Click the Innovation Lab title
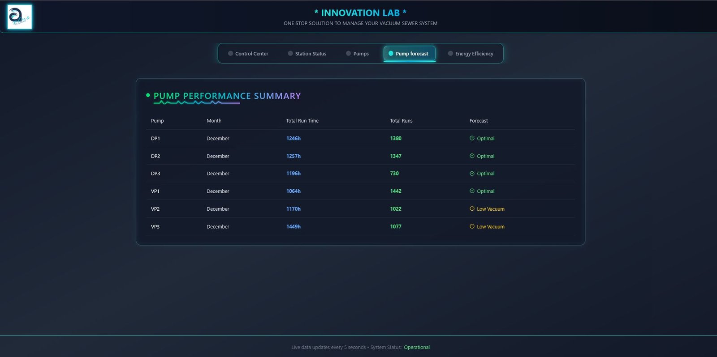717x357 pixels. pos(360,13)
